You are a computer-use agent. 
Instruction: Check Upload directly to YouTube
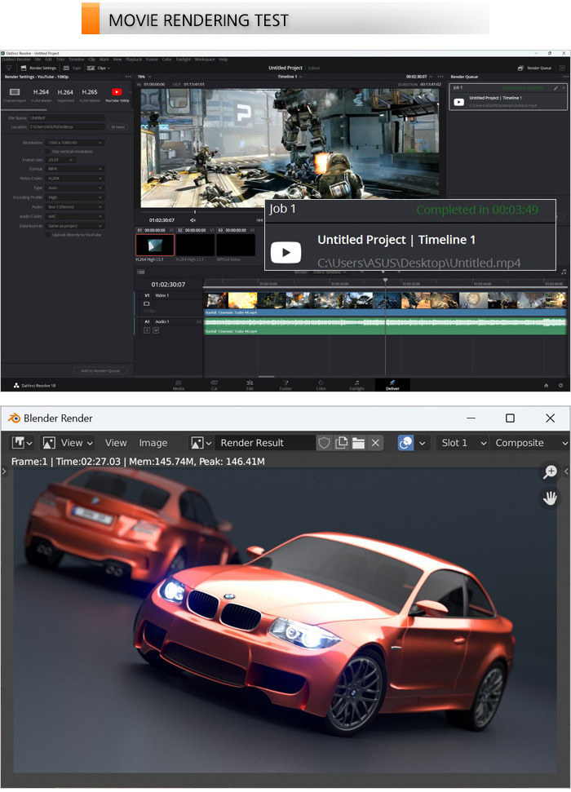click(x=48, y=234)
